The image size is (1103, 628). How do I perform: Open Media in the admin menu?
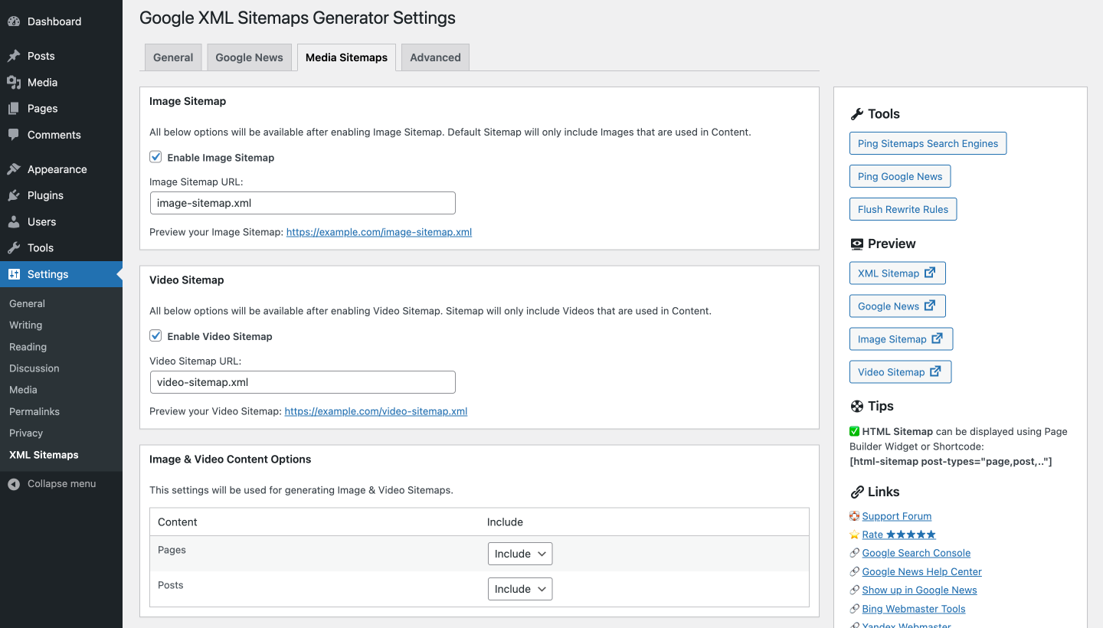click(x=61, y=82)
